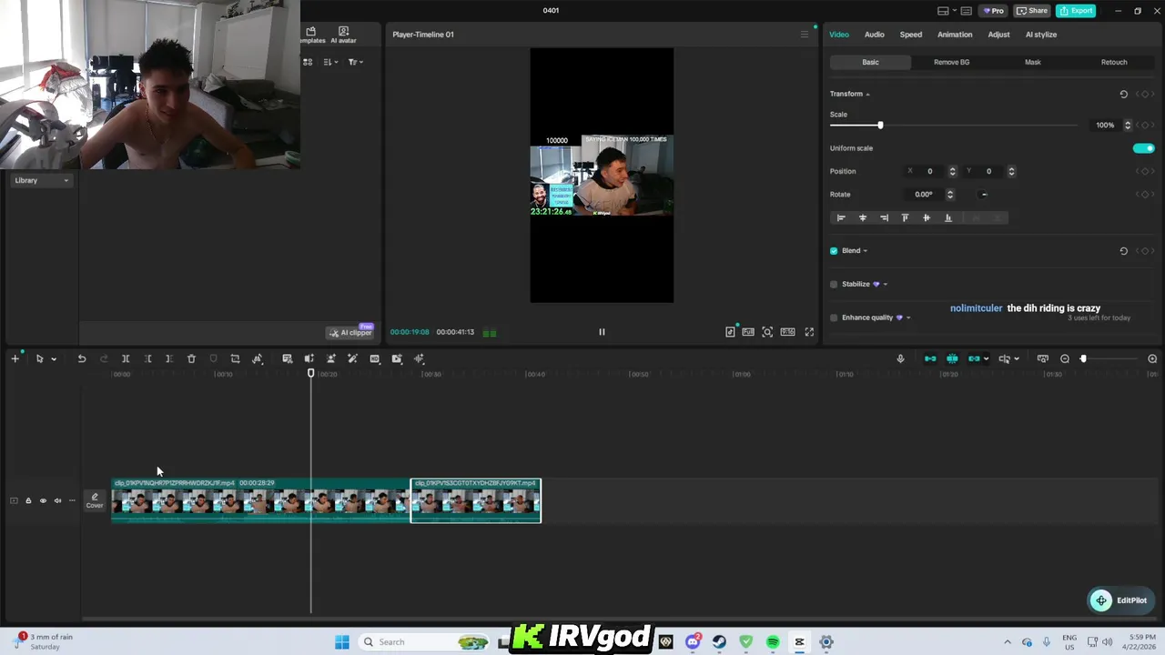
Task: Open the selection tool mode dropdown arrow
Action: pos(54,359)
